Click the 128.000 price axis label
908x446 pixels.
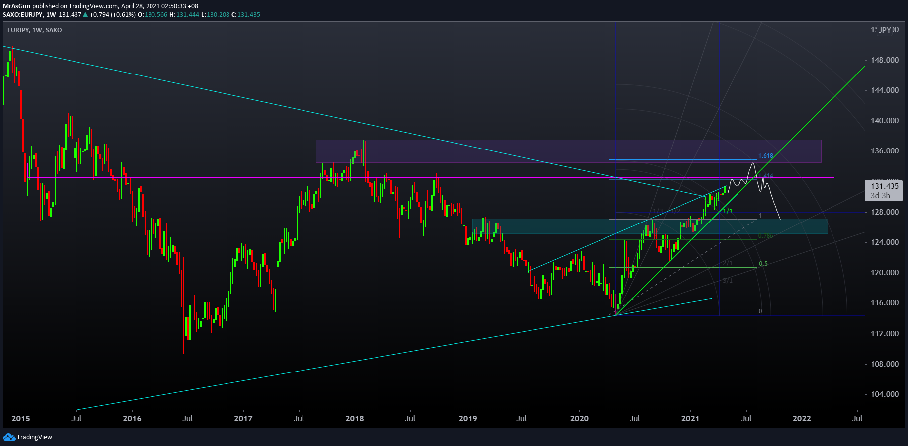(x=885, y=212)
